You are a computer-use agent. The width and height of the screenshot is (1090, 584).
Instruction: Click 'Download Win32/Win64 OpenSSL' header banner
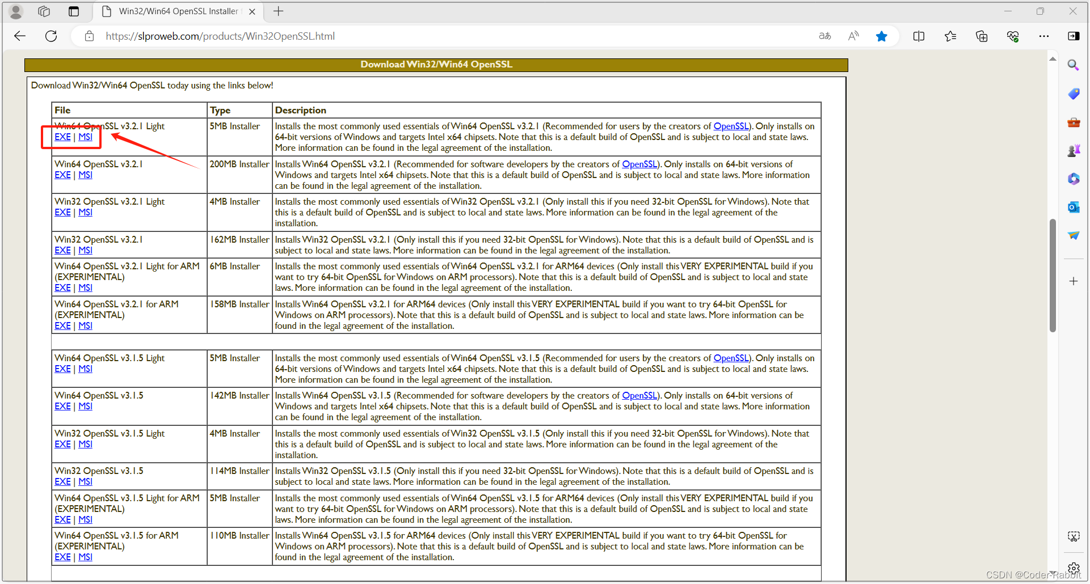(436, 65)
